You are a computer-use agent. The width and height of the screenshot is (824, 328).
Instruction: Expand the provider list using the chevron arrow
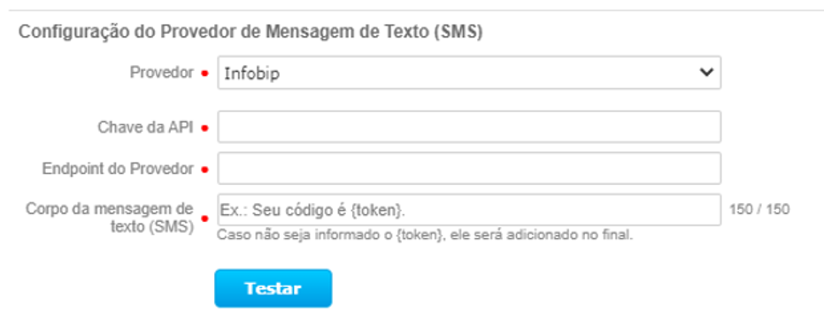pos(707,72)
